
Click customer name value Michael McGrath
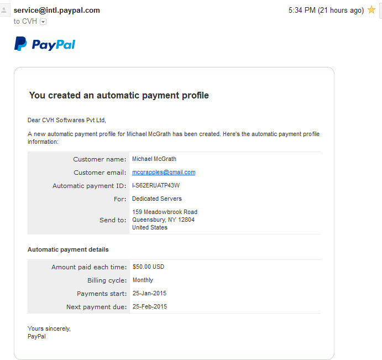154,159
